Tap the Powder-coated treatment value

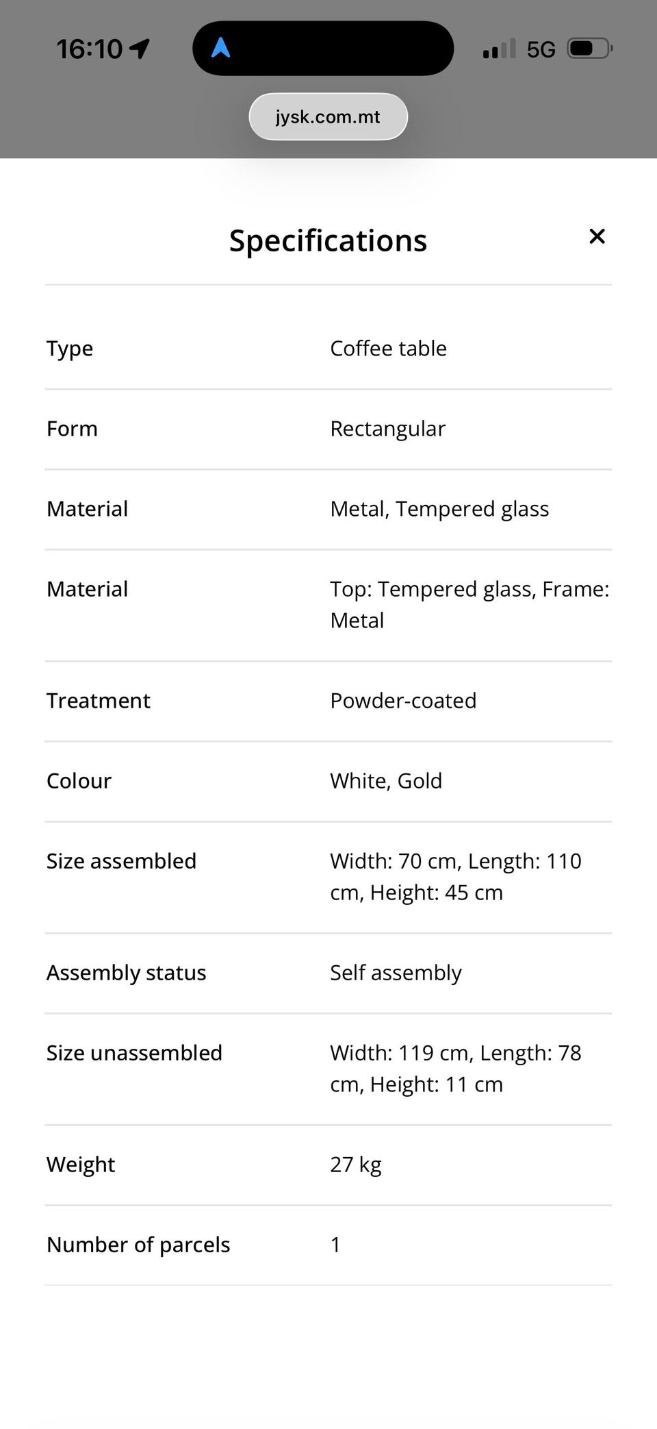tap(403, 701)
